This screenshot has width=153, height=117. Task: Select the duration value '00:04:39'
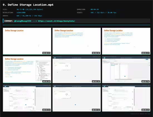click(95, 9)
